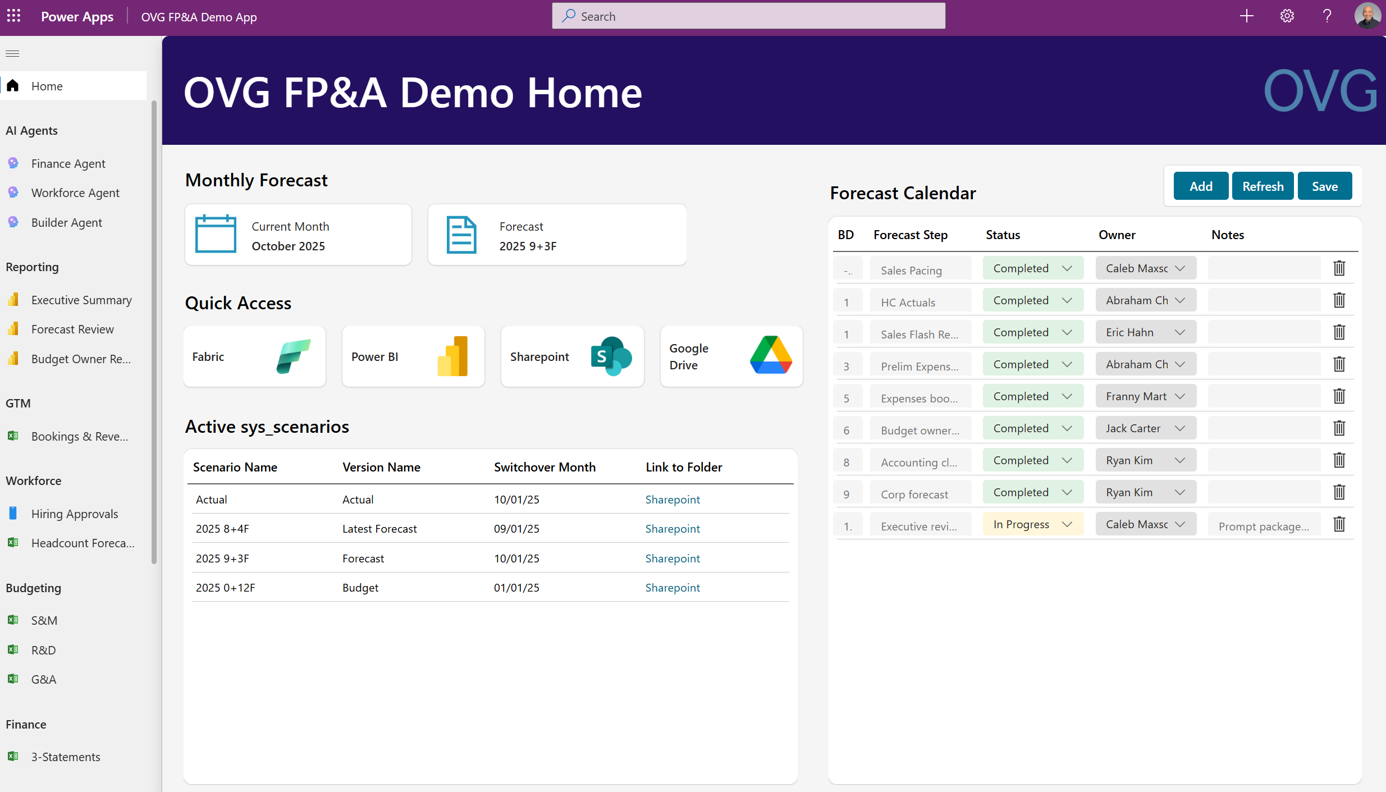The width and height of the screenshot is (1386, 792).
Task: Open the app launcher waffle icon
Action: pyautogui.click(x=14, y=16)
